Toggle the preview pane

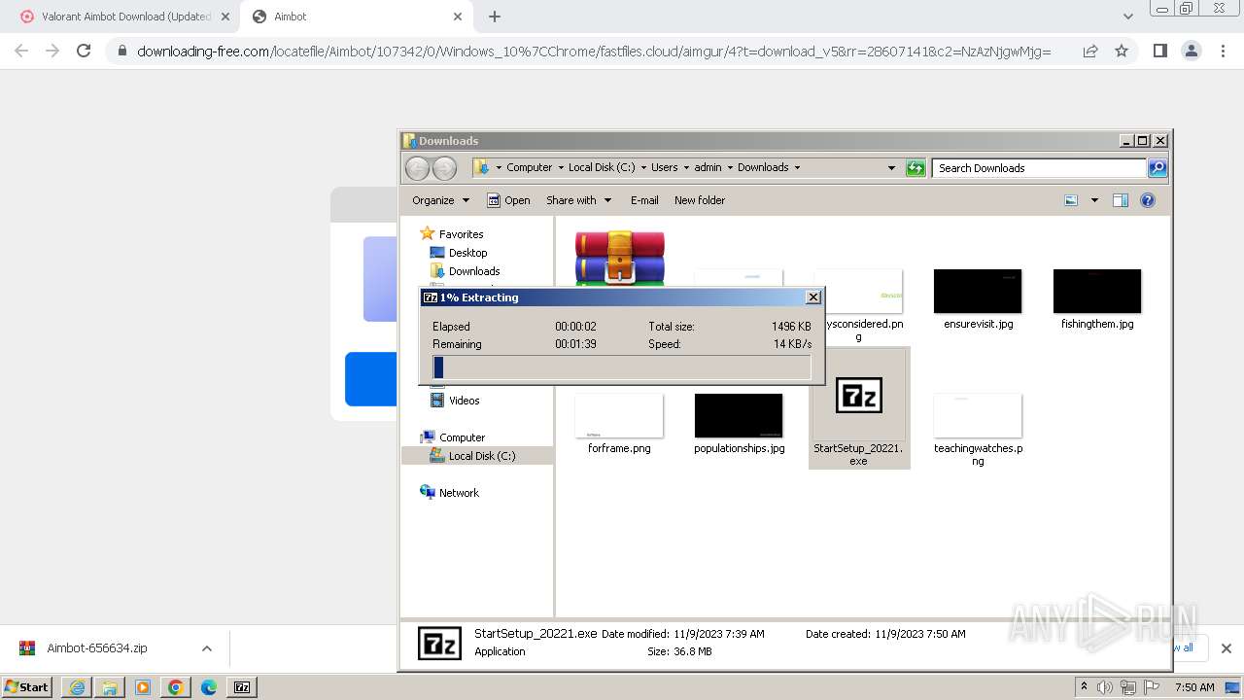1121,200
